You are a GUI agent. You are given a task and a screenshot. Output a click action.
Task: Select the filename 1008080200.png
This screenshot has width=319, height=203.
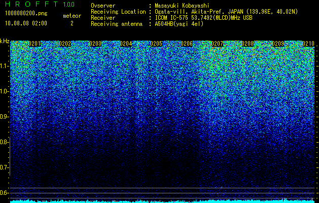point(26,13)
